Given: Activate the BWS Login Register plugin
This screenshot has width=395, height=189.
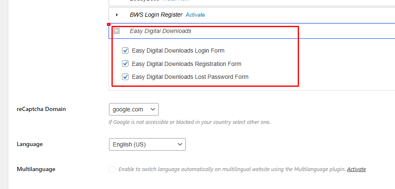Looking at the screenshot, I should [195, 15].
